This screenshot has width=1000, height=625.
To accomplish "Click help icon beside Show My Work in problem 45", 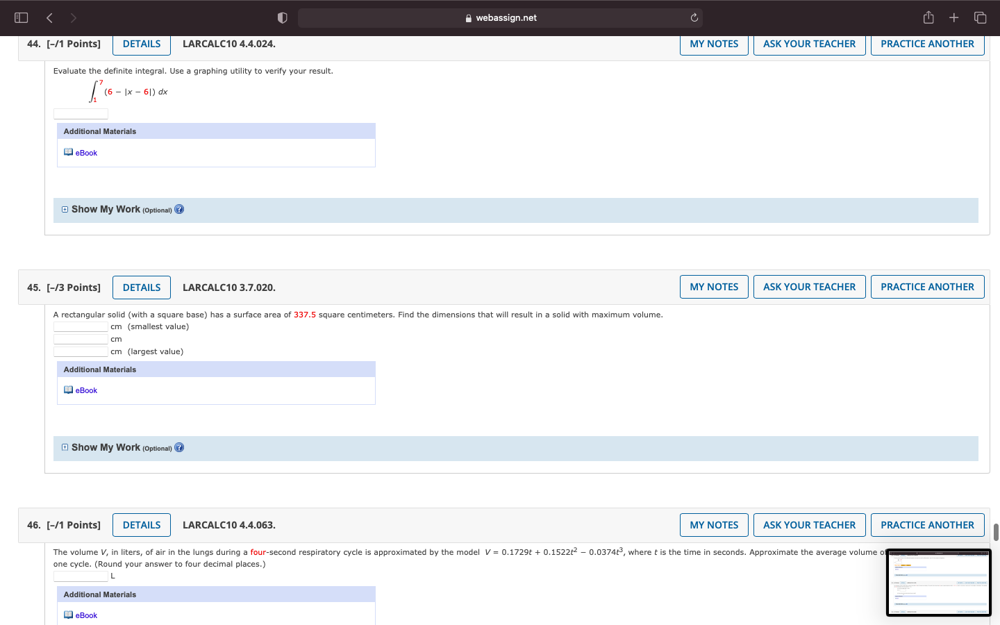I will point(179,447).
